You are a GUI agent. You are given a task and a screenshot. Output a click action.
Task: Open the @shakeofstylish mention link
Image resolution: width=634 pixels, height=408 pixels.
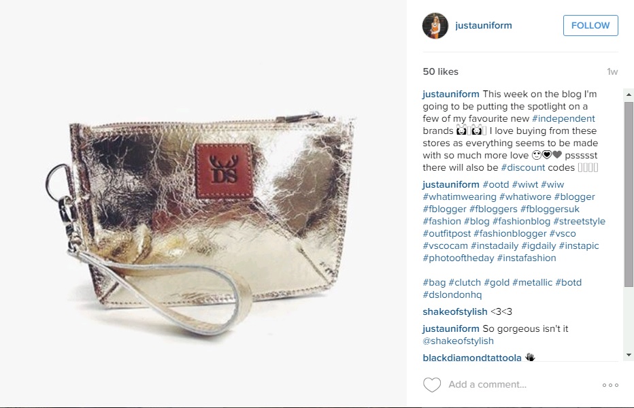[x=458, y=341]
